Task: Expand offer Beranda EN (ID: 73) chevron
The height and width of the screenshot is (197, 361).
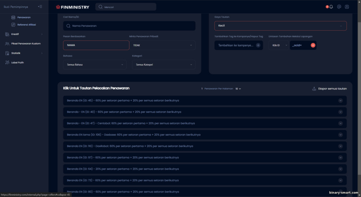Action: point(340,180)
